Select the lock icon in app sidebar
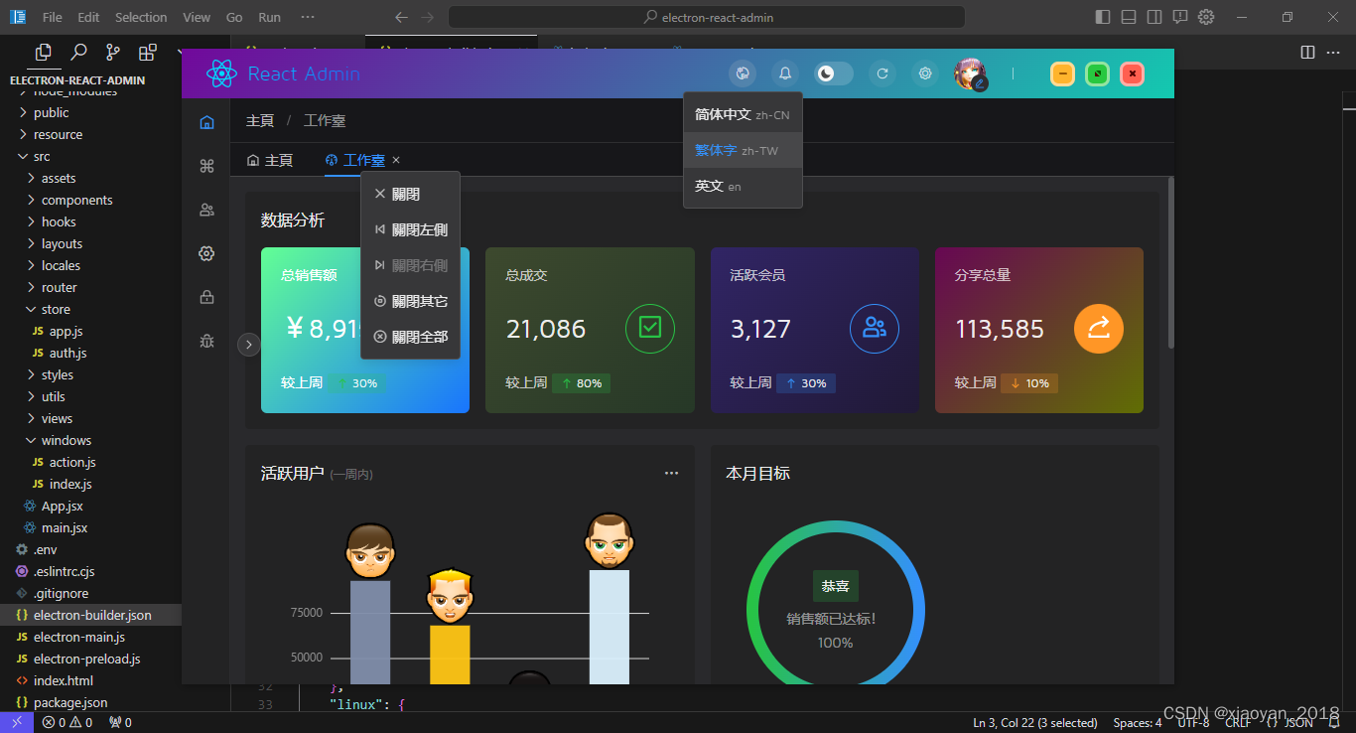Screen dimensions: 1356x733 (206, 297)
